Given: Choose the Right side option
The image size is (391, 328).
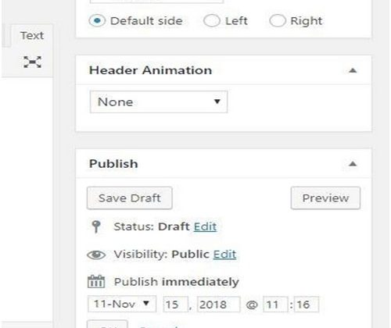Looking at the screenshot, I should [278, 21].
